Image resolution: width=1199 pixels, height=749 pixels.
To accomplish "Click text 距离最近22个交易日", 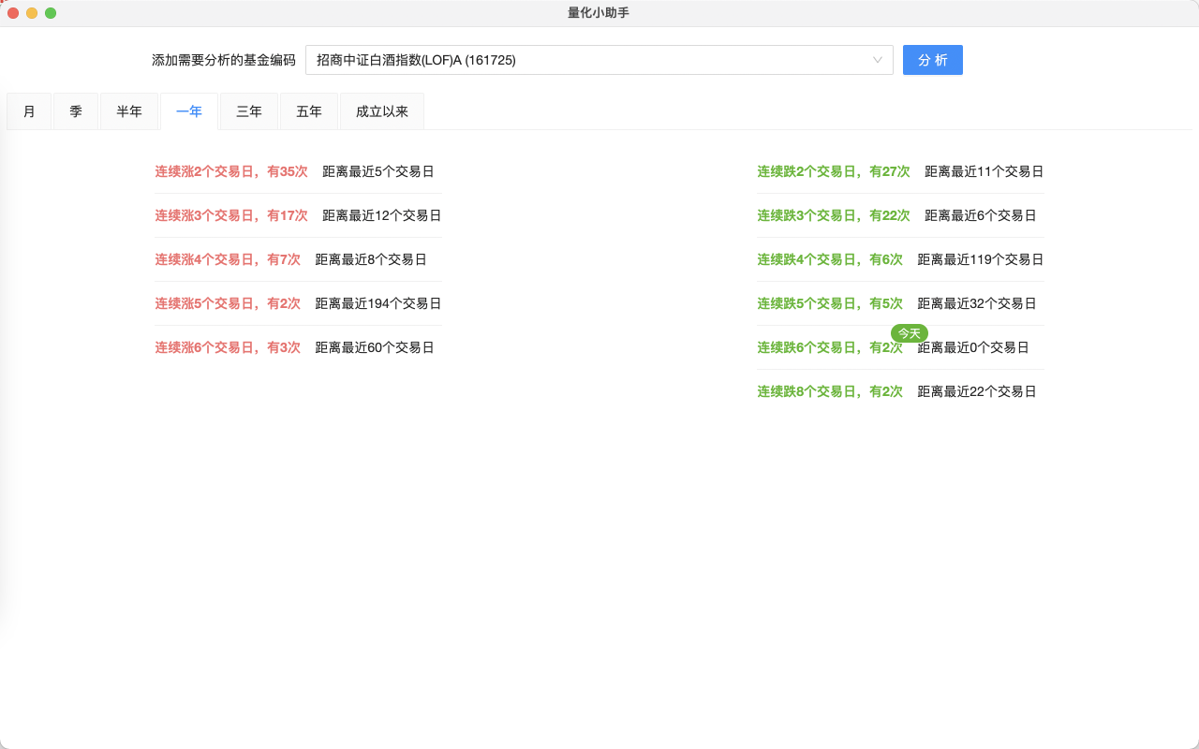I will click(x=977, y=391).
